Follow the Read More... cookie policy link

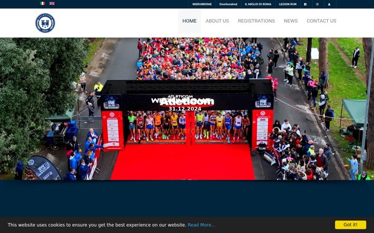[x=202, y=225]
